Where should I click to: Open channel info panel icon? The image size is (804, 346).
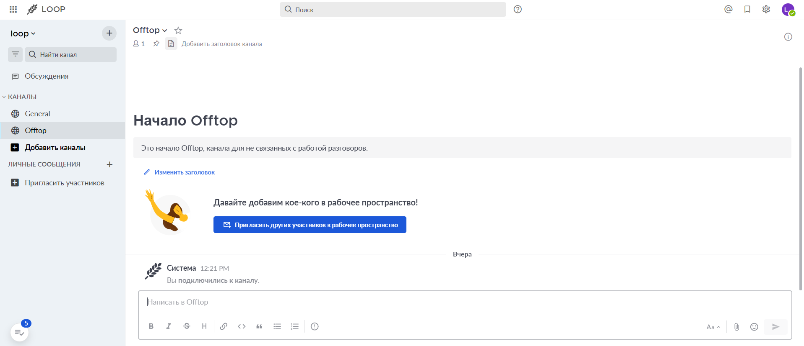tap(788, 37)
